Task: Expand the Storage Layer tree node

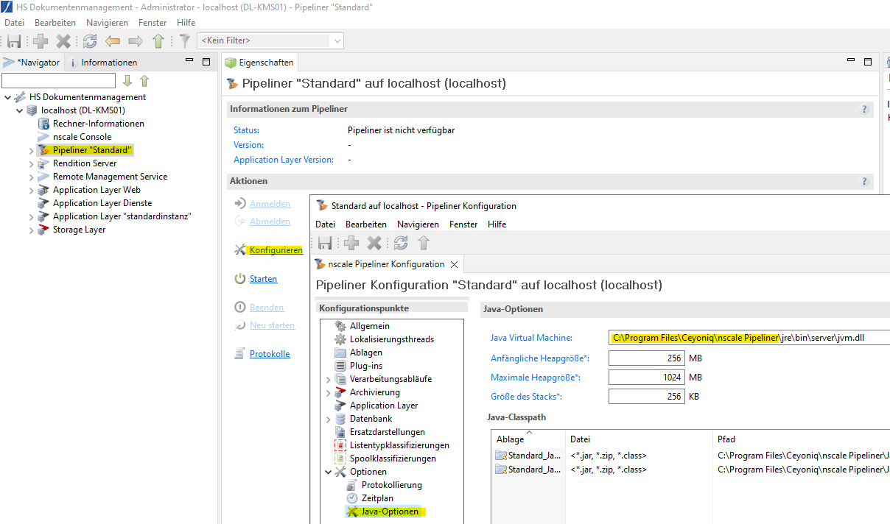Action: coord(32,230)
